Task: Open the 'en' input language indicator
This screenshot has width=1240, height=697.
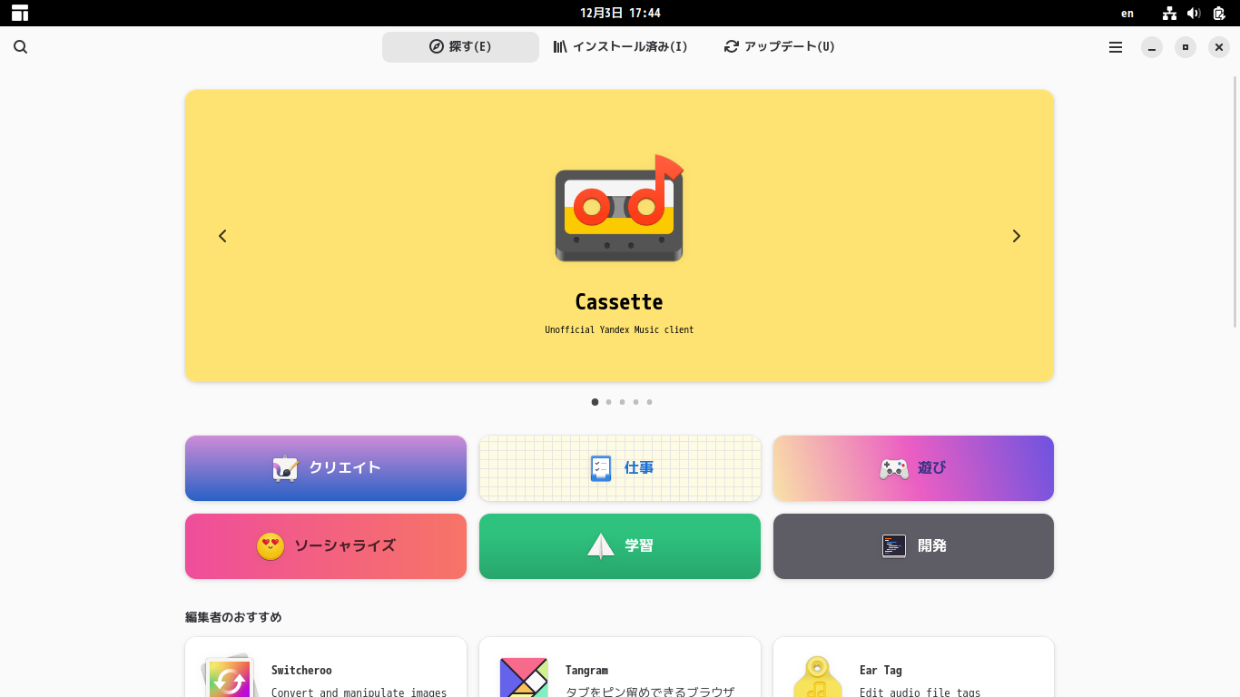Action: tap(1127, 13)
